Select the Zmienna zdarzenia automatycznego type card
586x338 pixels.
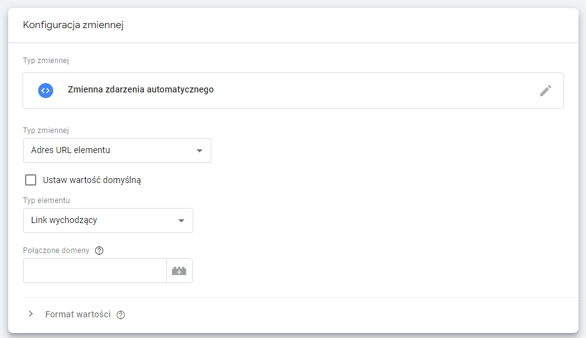point(293,91)
